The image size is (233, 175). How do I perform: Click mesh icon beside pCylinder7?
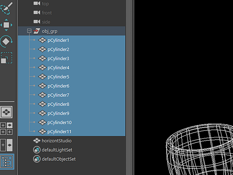(42, 95)
